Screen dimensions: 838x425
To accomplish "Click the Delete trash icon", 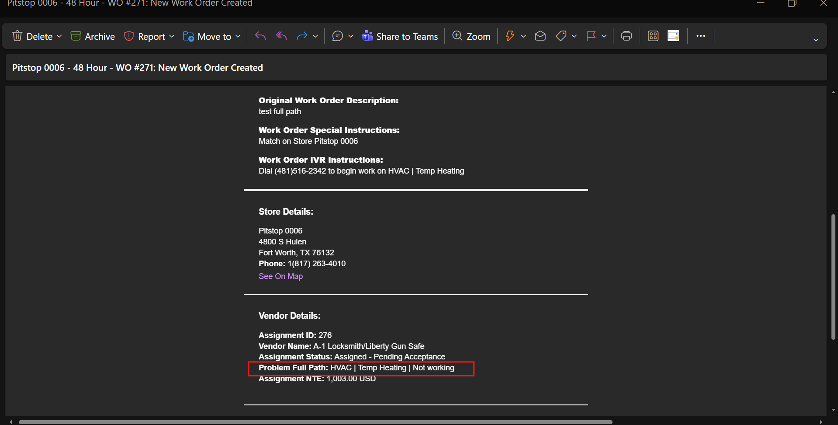I will pos(17,36).
